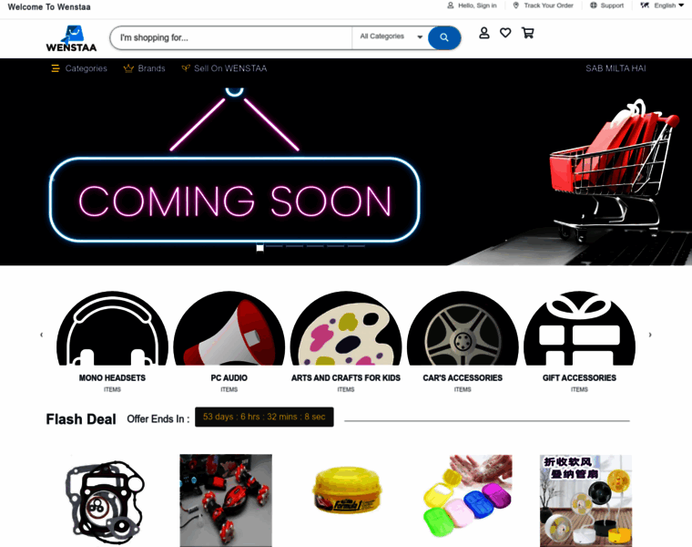692x547 pixels.
Task: Click MONO HEADSETS category label
Action: pos(112,377)
